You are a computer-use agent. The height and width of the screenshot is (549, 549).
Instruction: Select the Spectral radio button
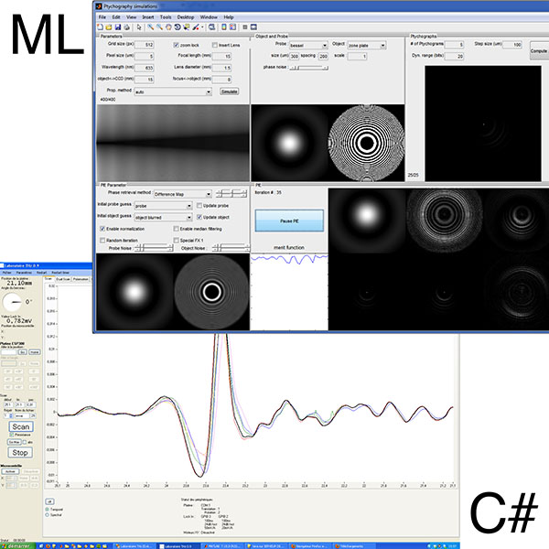(x=48, y=514)
